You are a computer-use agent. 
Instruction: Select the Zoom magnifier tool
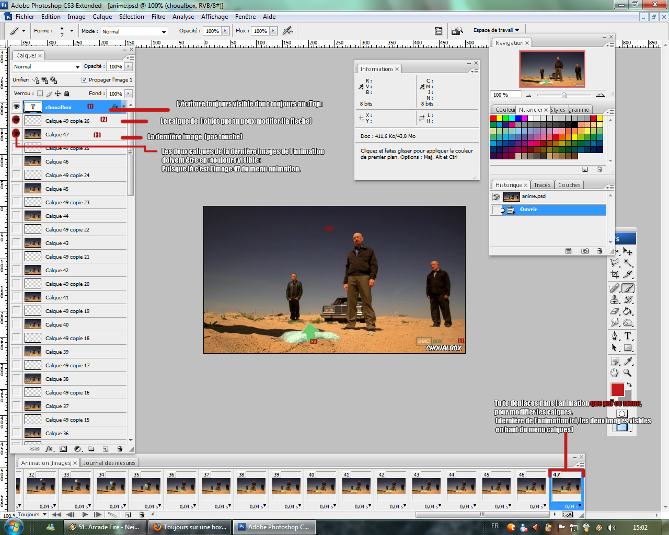point(628,373)
